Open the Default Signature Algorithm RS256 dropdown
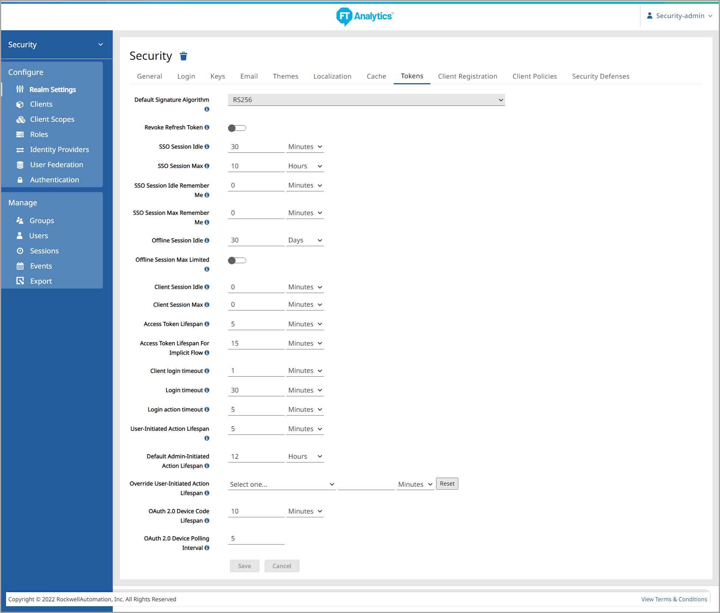 (366, 100)
